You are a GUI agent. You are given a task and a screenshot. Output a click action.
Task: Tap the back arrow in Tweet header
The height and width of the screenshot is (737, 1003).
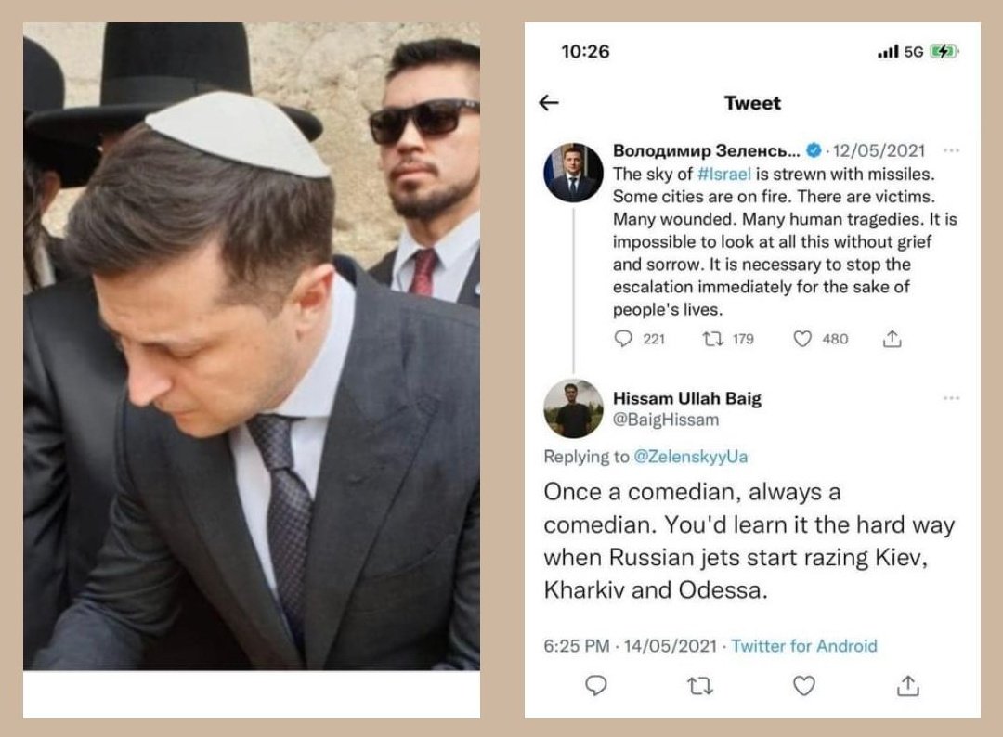click(x=549, y=103)
